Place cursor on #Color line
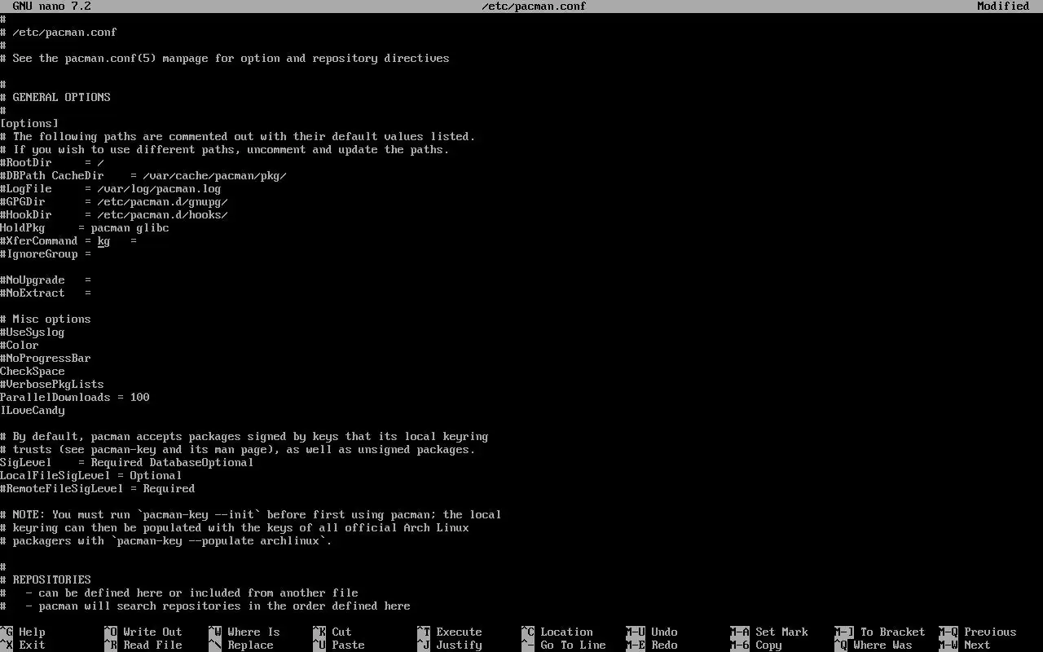 (x=20, y=345)
